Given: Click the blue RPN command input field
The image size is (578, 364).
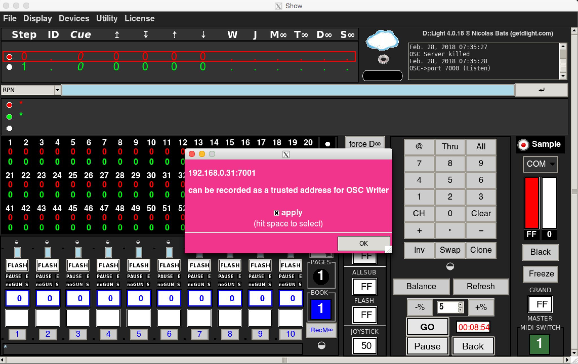Looking at the screenshot, I should (288, 90).
